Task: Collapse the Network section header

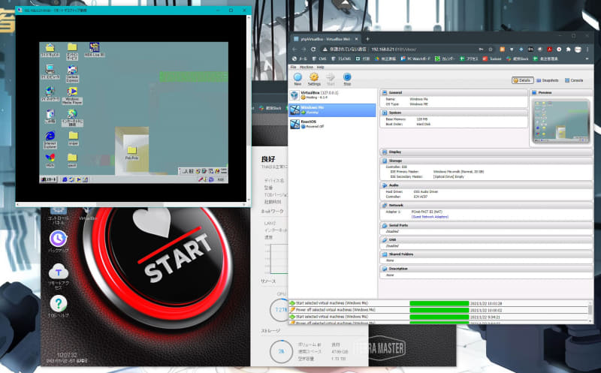Action: [486, 206]
